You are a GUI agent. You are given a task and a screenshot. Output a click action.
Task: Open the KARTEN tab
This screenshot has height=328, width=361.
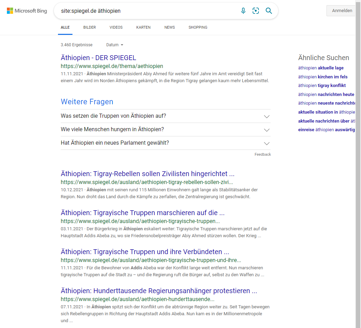[x=144, y=27]
